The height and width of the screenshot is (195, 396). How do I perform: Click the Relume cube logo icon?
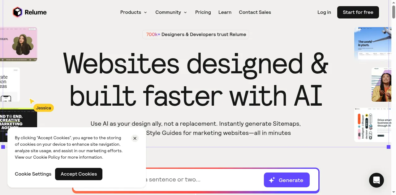[18, 12]
